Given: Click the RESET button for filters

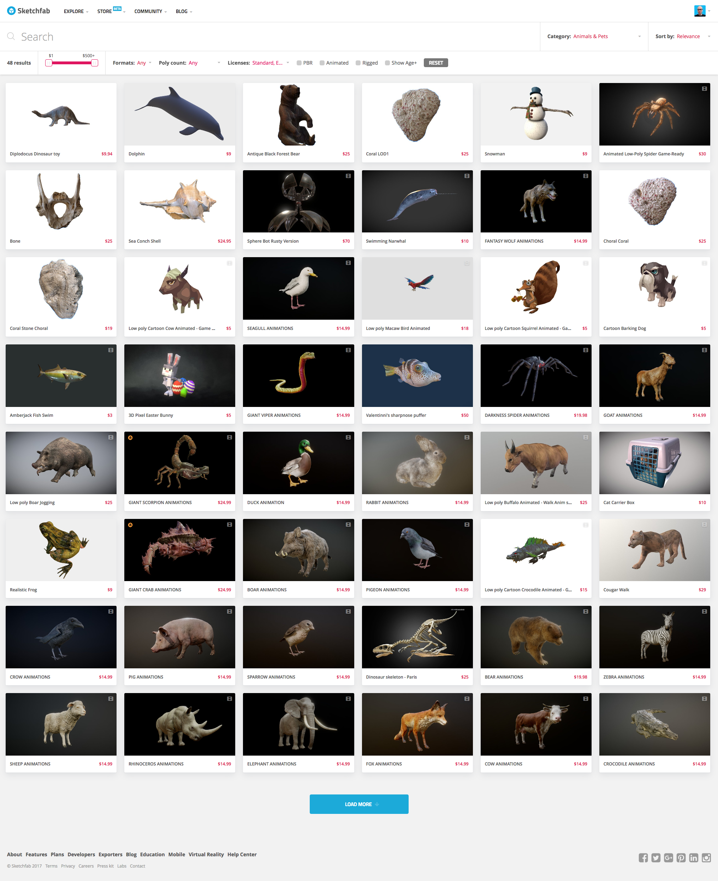Looking at the screenshot, I should click(436, 62).
